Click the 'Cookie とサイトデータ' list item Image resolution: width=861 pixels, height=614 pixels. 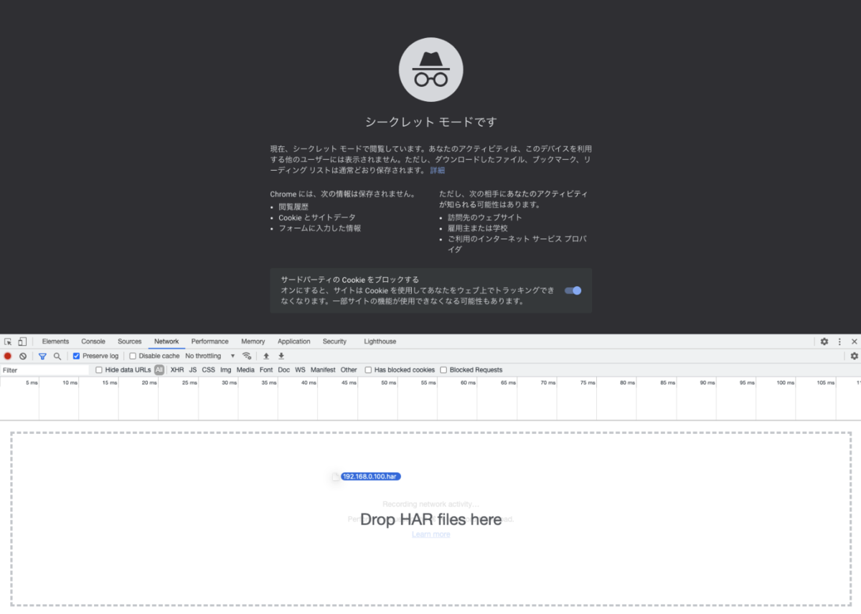(317, 217)
